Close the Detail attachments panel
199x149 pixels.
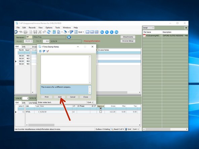point(186,28)
